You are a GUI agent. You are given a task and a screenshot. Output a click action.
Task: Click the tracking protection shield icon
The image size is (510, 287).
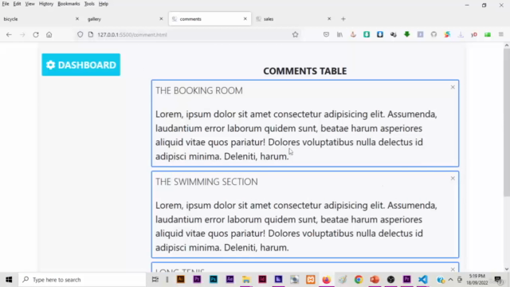[x=80, y=34]
